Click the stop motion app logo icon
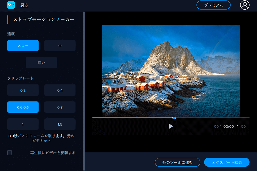Viewport: 257px width, 171px height. pyautogui.click(x=11, y=5)
